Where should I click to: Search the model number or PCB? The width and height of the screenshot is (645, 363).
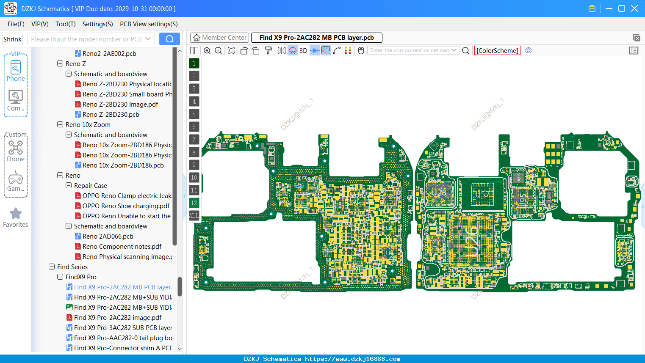coord(169,39)
